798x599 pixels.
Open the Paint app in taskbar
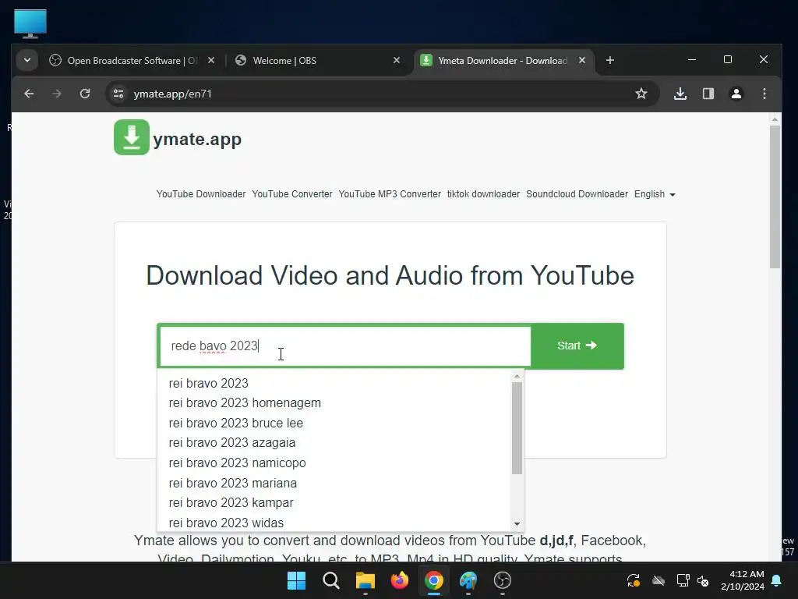coord(468,580)
